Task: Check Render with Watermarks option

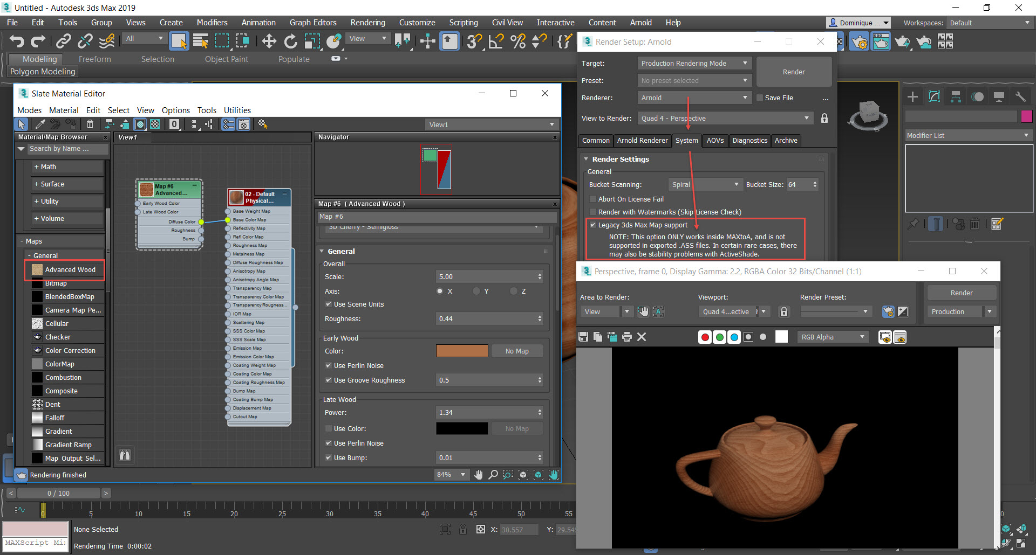Action: [x=593, y=212]
